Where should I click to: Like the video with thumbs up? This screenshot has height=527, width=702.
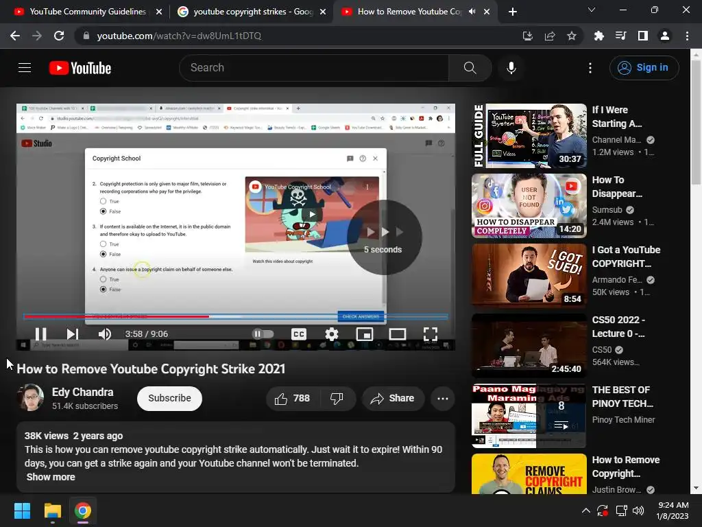tap(293, 399)
